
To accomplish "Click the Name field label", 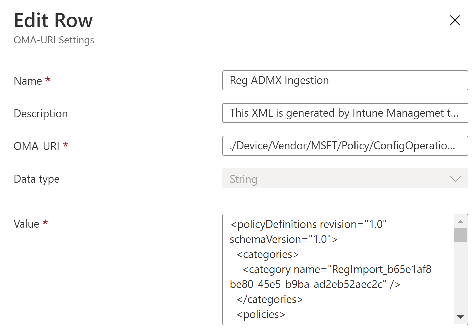I will (x=28, y=81).
